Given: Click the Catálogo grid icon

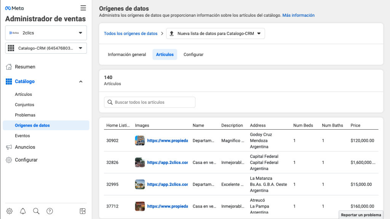Looking at the screenshot, I should pos(9,81).
